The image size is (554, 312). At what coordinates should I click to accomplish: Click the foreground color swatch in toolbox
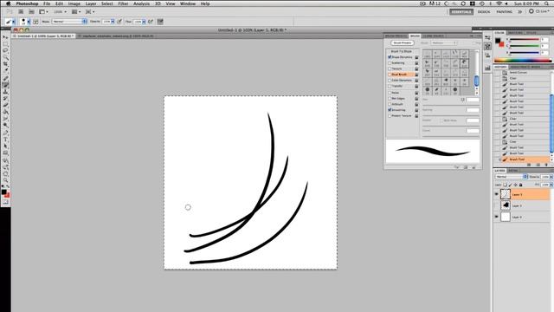[x=3, y=192]
